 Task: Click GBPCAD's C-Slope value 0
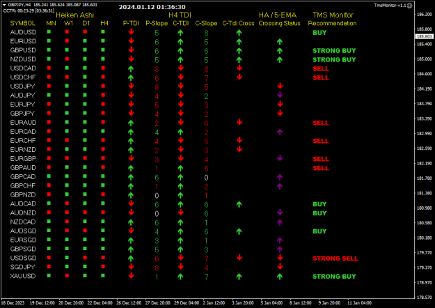point(206,178)
